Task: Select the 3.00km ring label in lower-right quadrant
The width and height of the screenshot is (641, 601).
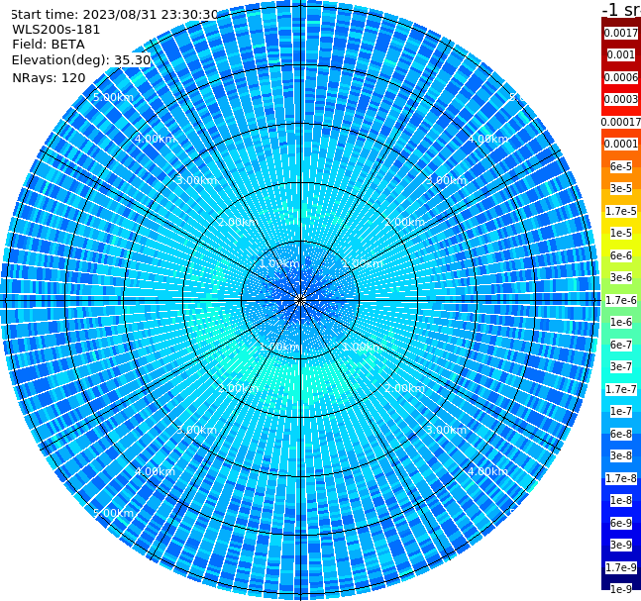Action: (x=446, y=430)
